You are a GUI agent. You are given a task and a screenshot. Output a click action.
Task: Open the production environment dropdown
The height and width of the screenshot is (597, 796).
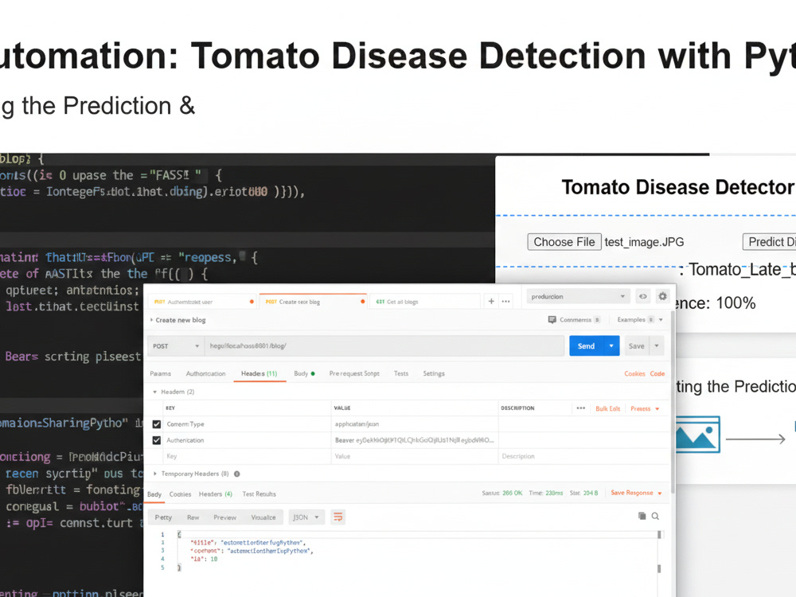coord(578,296)
